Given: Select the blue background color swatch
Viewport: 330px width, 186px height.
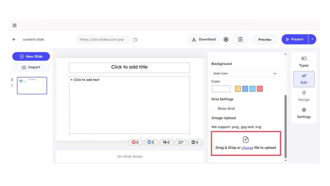Looking at the screenshot, I should point(245,88).
